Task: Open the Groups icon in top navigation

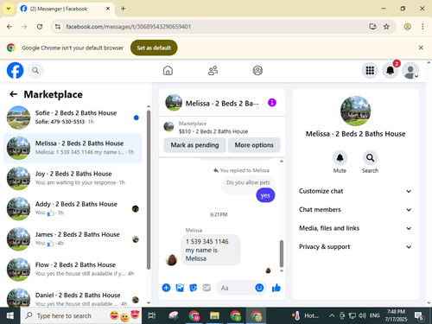Action: 257,70
